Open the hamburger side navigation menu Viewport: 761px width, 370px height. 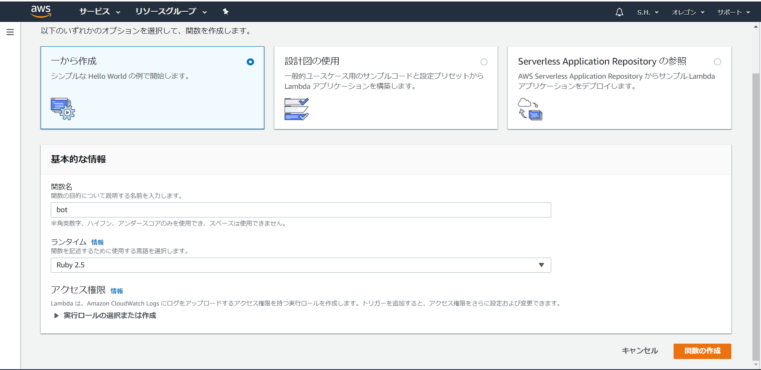[10, 32]
